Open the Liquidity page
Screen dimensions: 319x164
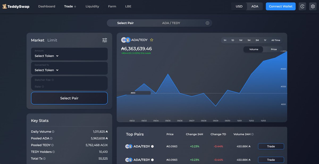pyautogui.click(x=92, y=6)
